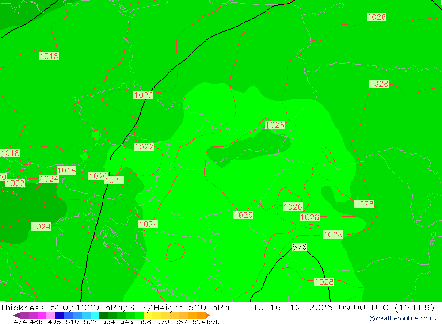Screen dimensions: 442x324
Task: Click the 486 legend value
Action: point(36,321)
